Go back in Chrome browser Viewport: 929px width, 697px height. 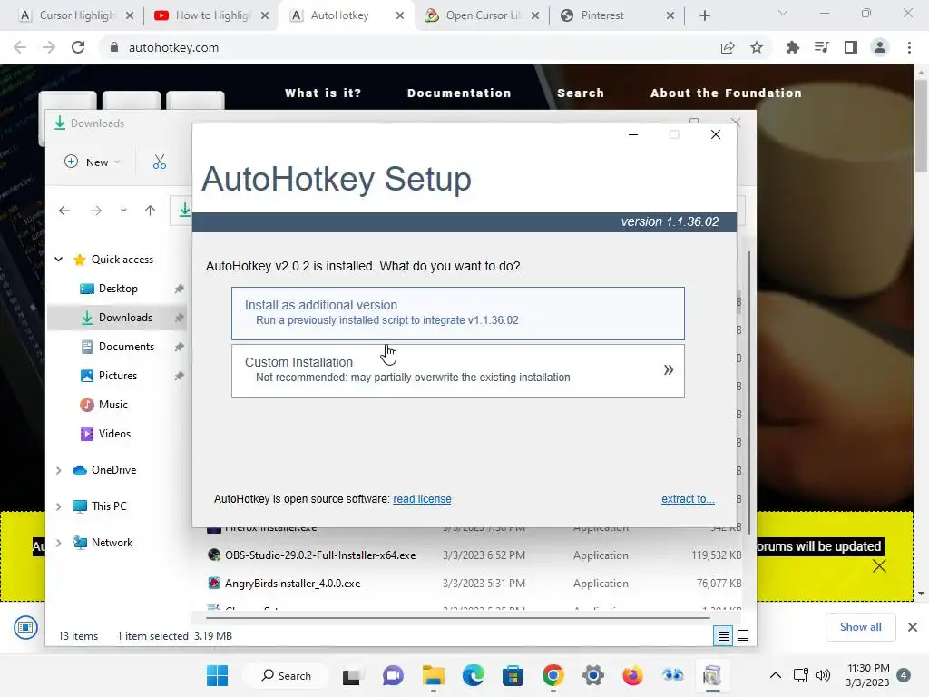[20, 47]
